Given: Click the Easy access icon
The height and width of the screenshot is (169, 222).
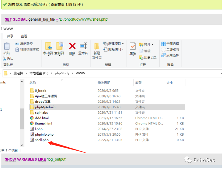Looking at the screenshot, I should [x=105, y=49].
